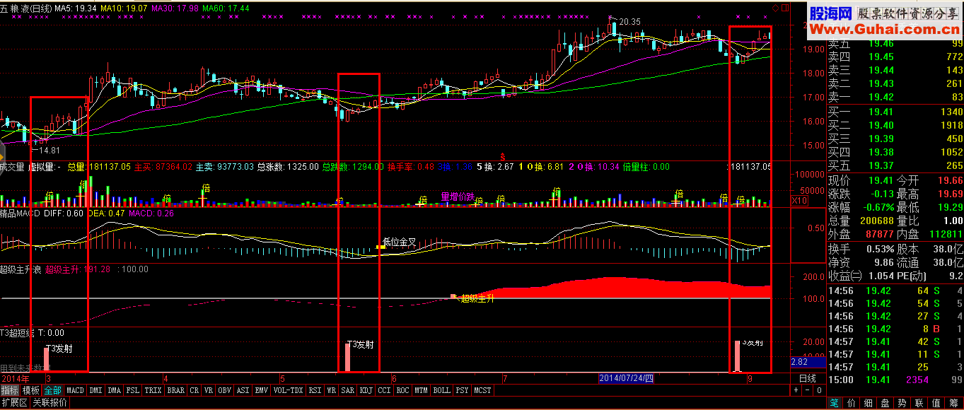This screenshot has width=964, height=410.
Task: Click the 低位金叉 MACD signal label
Action: (x=400, y=242)
